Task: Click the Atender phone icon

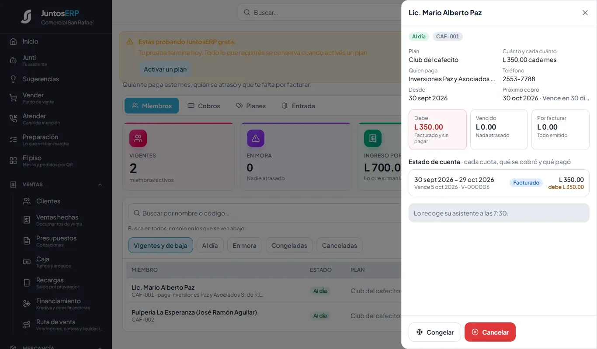Action: pyautogui.click(x=13, y=119)
